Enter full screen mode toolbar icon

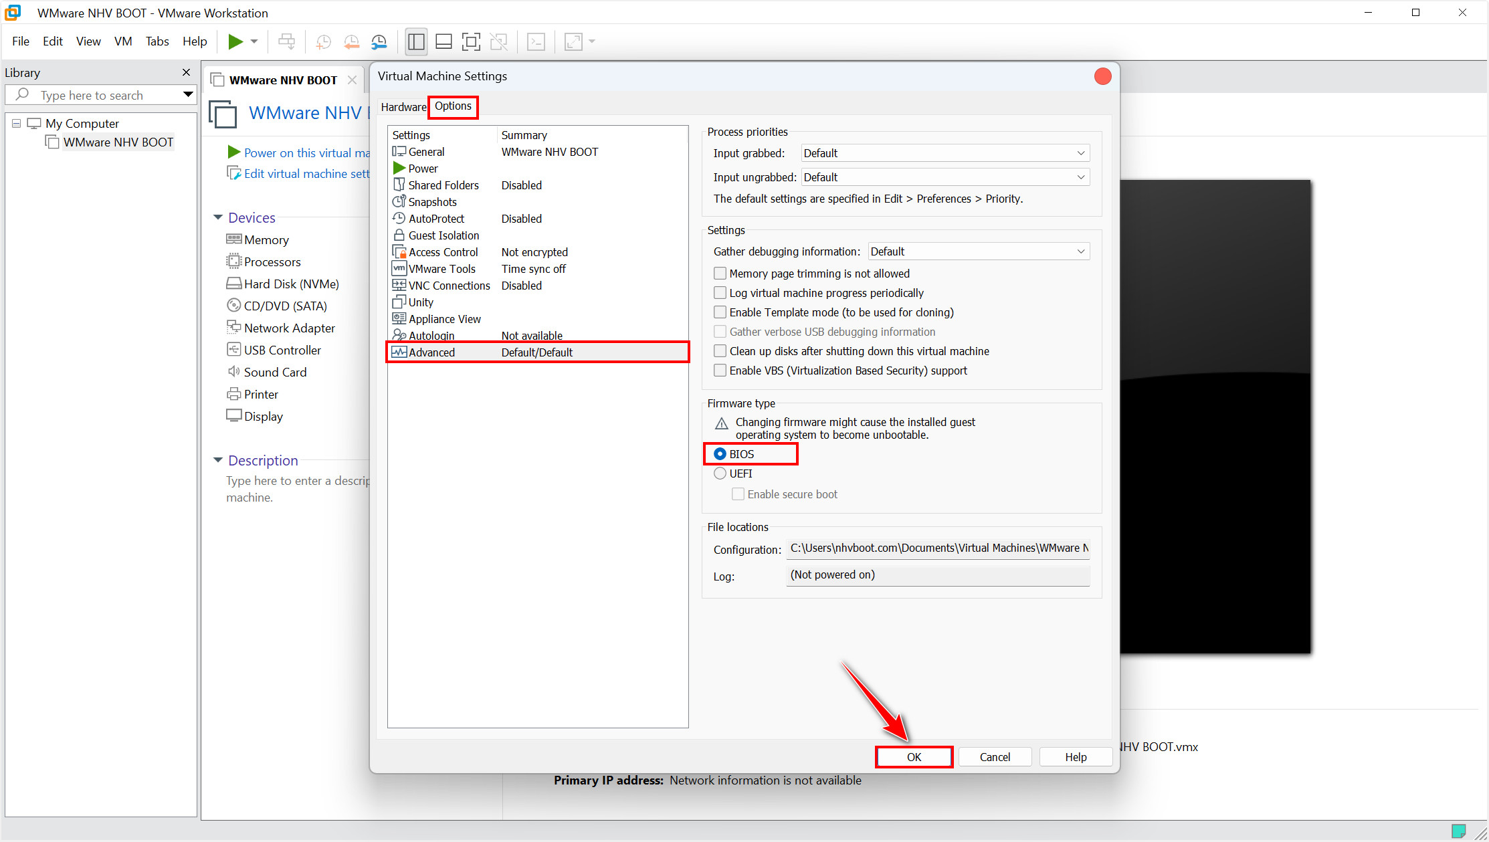point(471,41)
